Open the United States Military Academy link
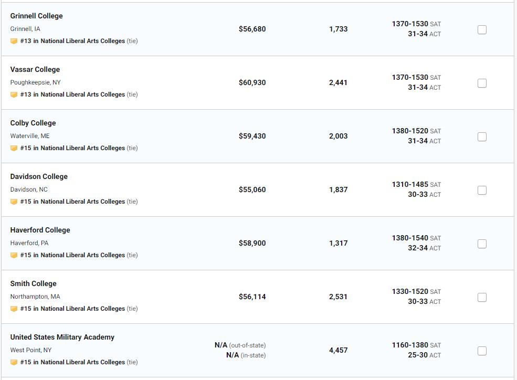517x380 pixels. coord(62,337)
